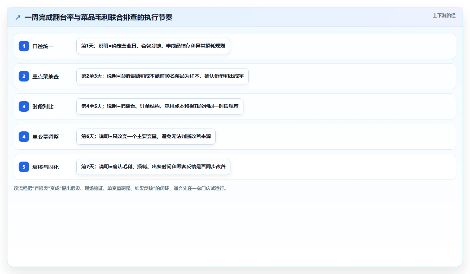Open the 第7天 description box

(153, 167)
